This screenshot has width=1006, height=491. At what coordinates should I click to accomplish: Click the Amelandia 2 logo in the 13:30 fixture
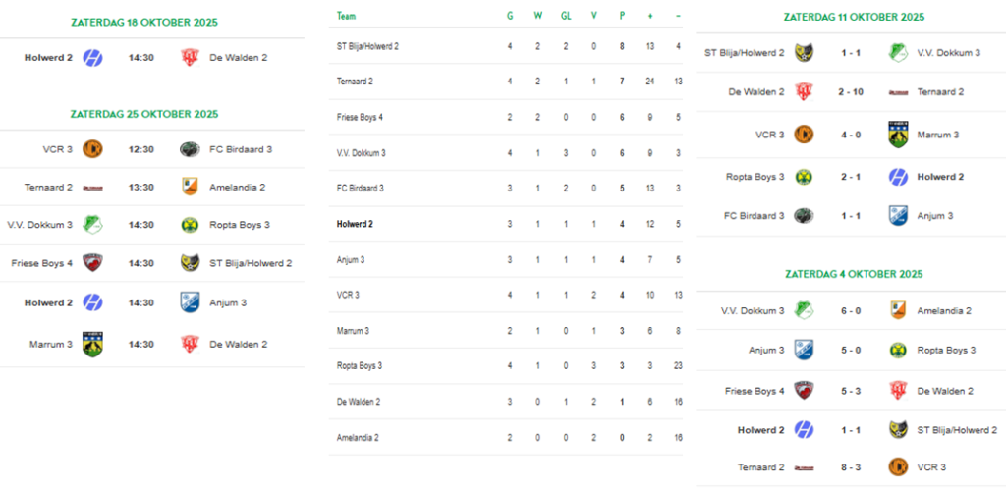pyautogui.click(x=190, y=187)
